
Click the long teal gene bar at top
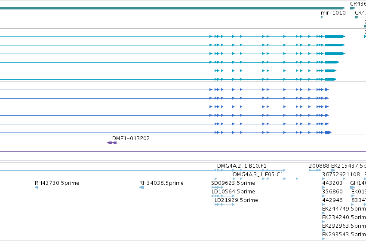172,8
